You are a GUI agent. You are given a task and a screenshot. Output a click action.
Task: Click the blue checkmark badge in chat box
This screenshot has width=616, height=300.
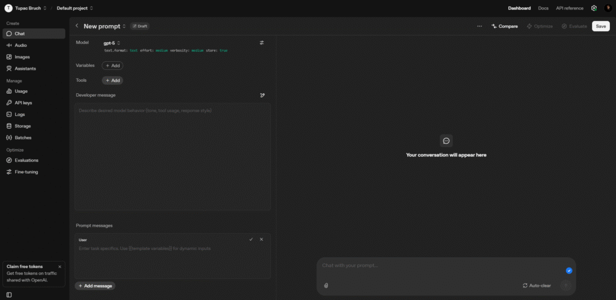click(569, 271)
